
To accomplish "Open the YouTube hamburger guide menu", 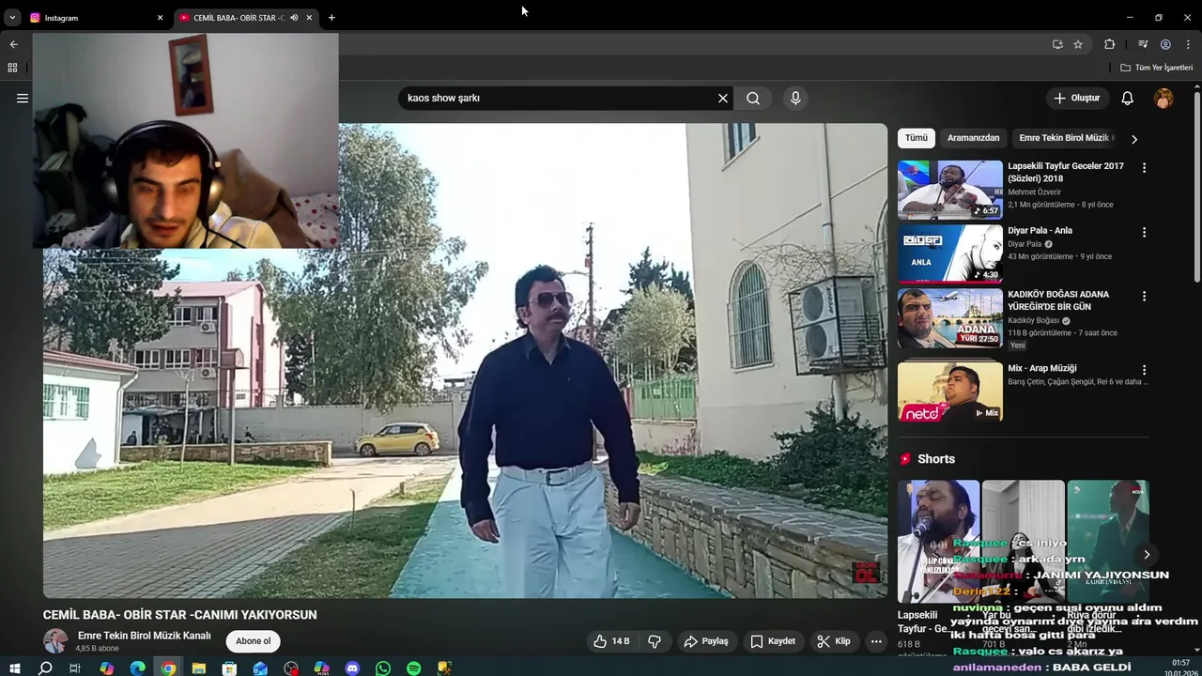I will pyautogui.click(x=23, y=98).
